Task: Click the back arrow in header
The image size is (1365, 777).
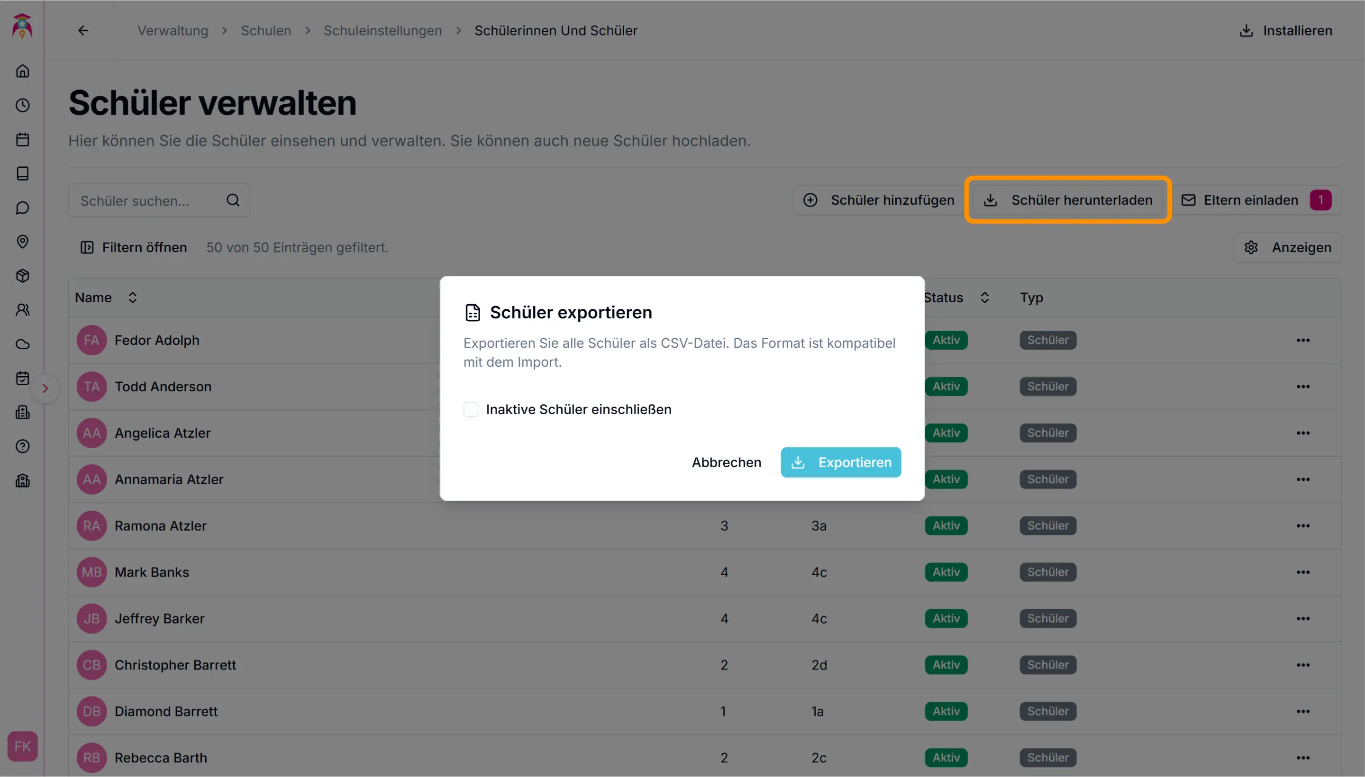Action: tap(83, 30)
